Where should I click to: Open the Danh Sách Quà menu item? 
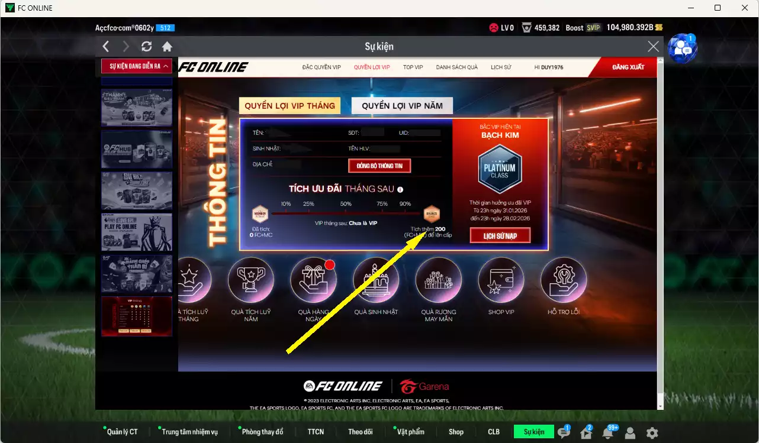pyautogui.click(x=456, y=67)
